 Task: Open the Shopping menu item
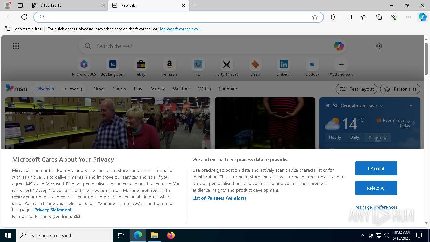pos(228,89)
